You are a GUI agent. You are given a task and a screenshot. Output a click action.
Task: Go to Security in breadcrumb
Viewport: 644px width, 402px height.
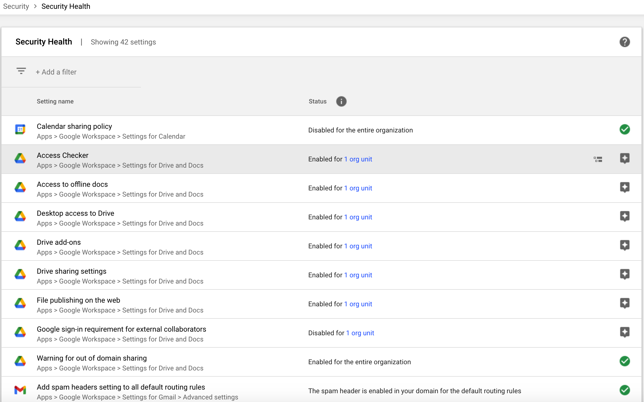pyautogui.click(x=16, y=6)
